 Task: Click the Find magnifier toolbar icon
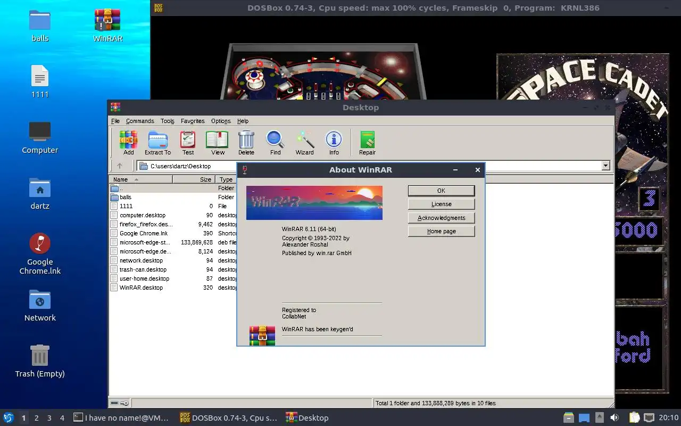(275, 143)
